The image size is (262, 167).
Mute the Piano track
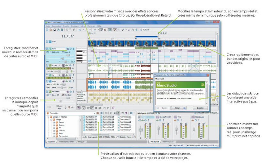71,49
